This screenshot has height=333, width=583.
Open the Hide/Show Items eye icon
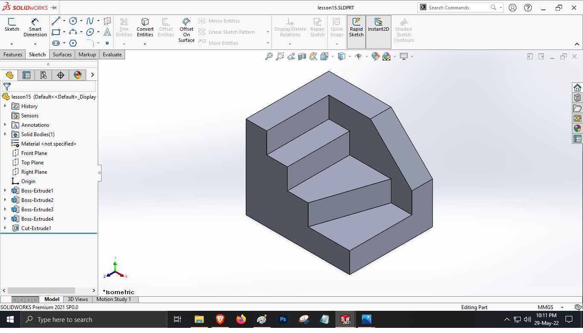359,56
